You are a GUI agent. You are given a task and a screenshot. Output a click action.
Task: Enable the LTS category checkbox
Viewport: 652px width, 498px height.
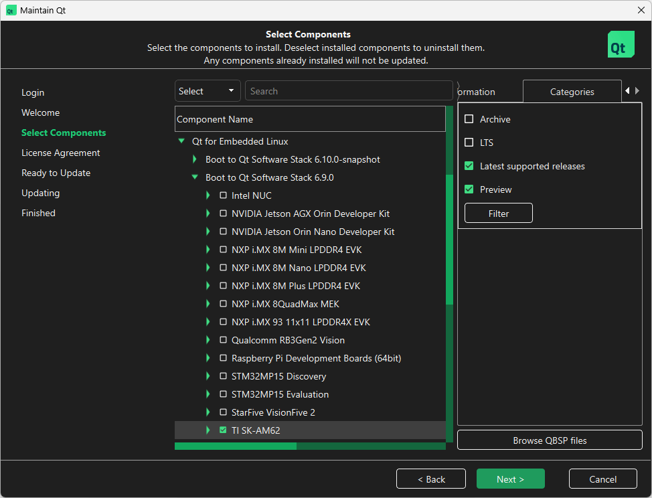click(x=469, y=143)
